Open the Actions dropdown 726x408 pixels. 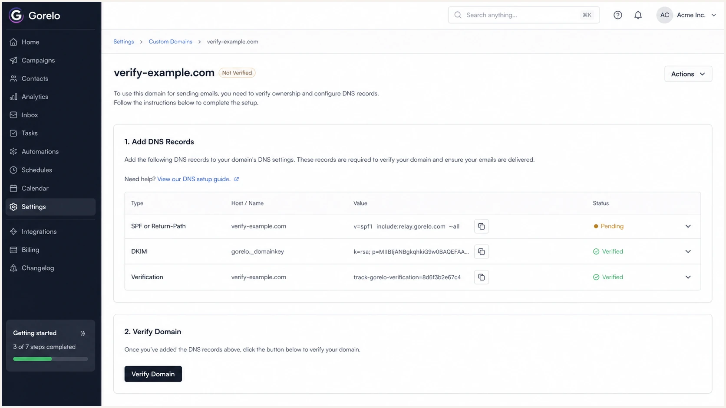point(688,74)
